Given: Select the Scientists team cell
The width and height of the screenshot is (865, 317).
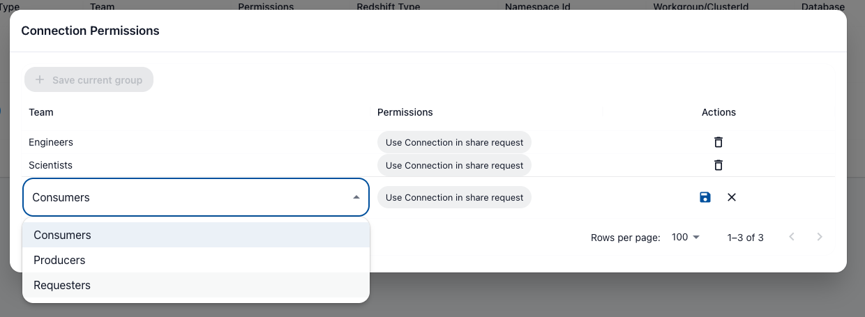Looking at the screenshot, I should (50, 165).
